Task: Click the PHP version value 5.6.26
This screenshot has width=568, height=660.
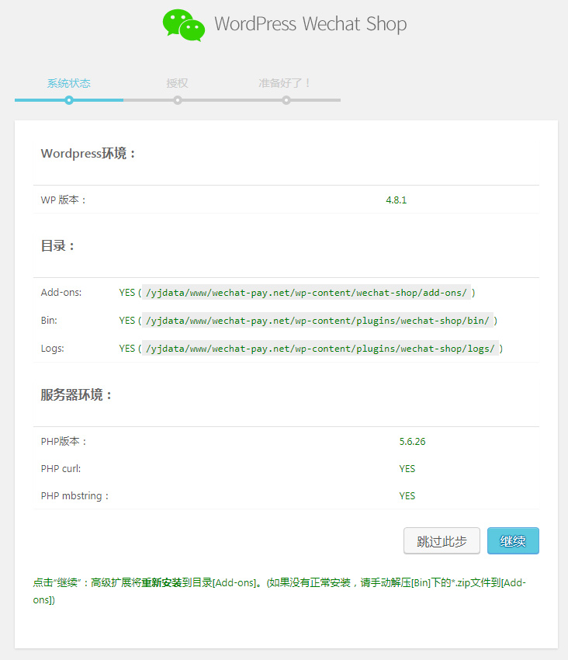Action: pos(412,442)
